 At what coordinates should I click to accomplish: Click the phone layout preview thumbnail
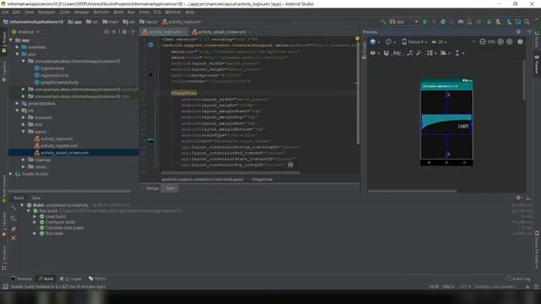click(446, 122)
